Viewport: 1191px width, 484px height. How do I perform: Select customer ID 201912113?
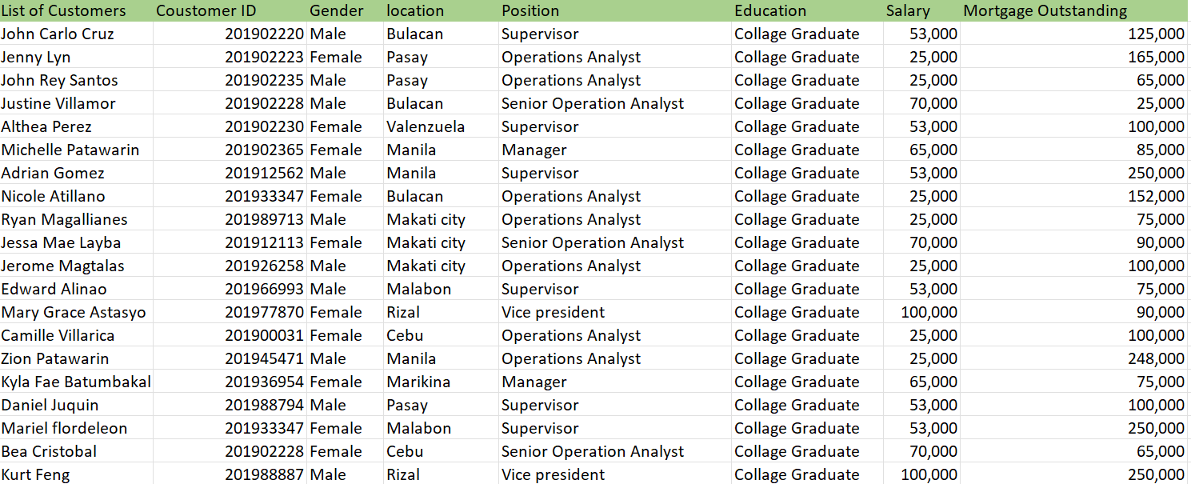[x=230, y=242]
